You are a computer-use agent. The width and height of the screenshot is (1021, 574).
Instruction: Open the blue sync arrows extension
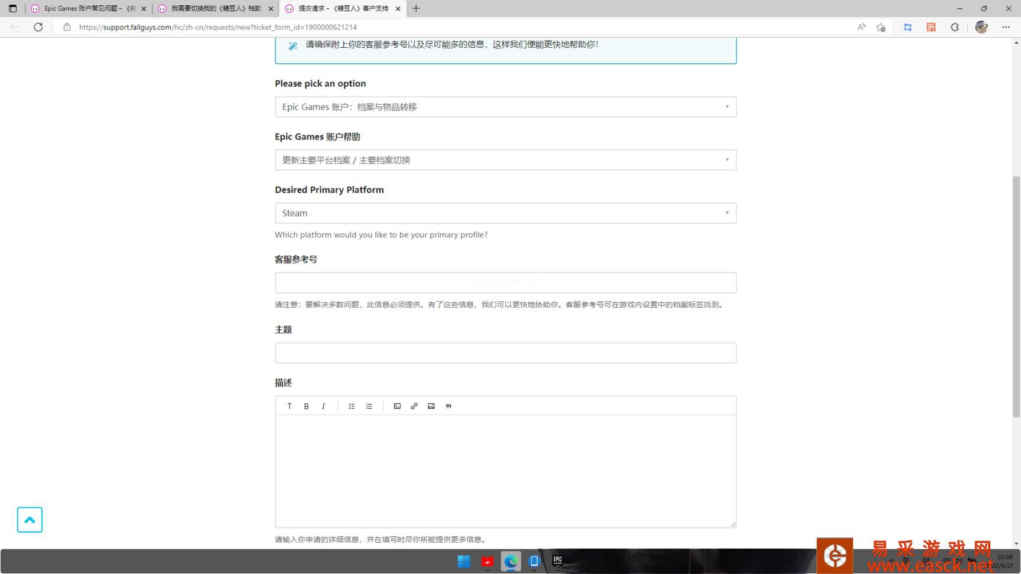[908, 27]
